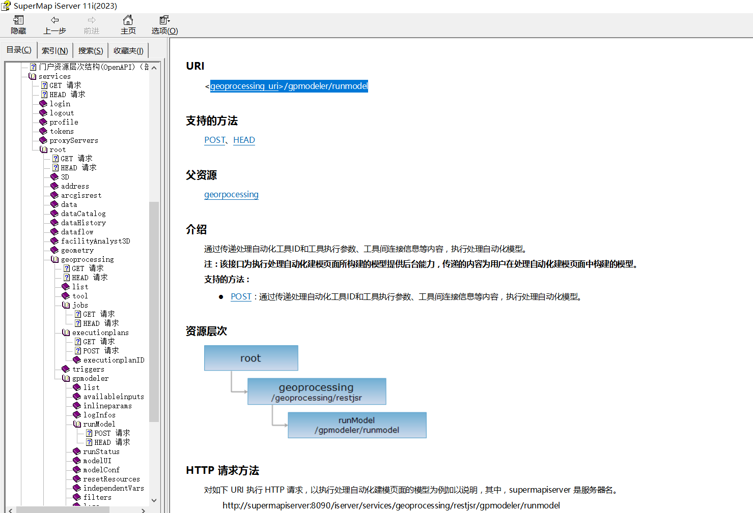The height and width of the screenshot is (513, 753).
Task: Click the tree vertical scrollbar up arrow
Action: coord(154,68)
